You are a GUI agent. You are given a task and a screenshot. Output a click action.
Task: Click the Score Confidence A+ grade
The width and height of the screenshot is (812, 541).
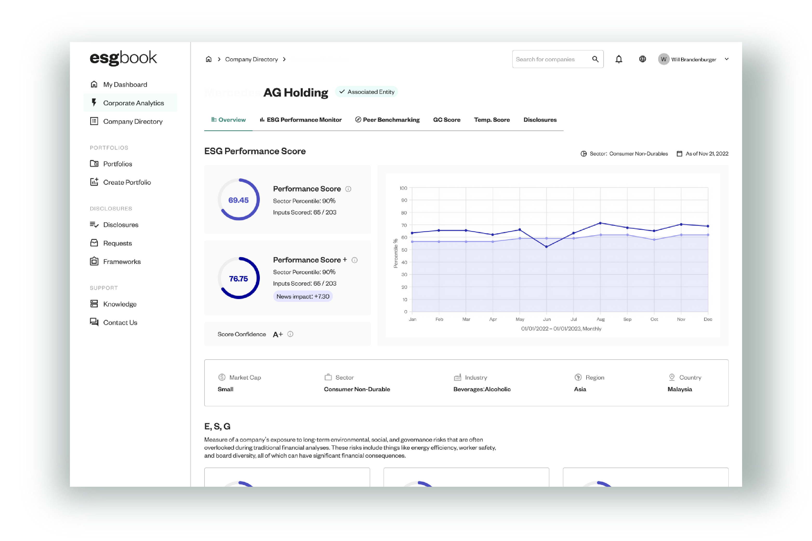click(x=278, y=334)
